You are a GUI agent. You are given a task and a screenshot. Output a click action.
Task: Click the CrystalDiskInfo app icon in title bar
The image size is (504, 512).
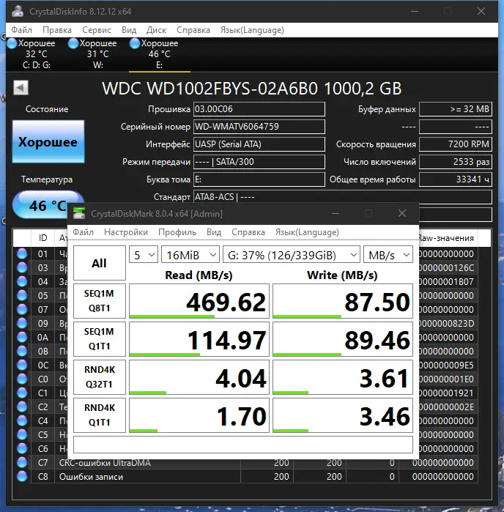18,11
